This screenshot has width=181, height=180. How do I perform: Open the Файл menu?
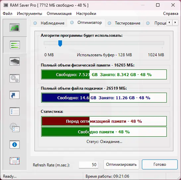click(7, 14)
